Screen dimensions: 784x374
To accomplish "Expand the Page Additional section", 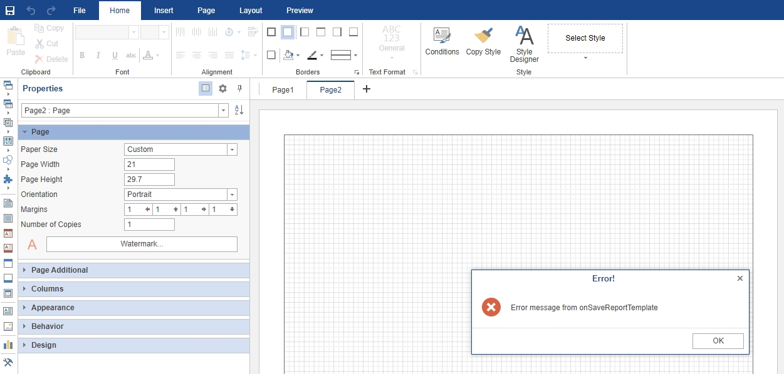I will point(60,270).
